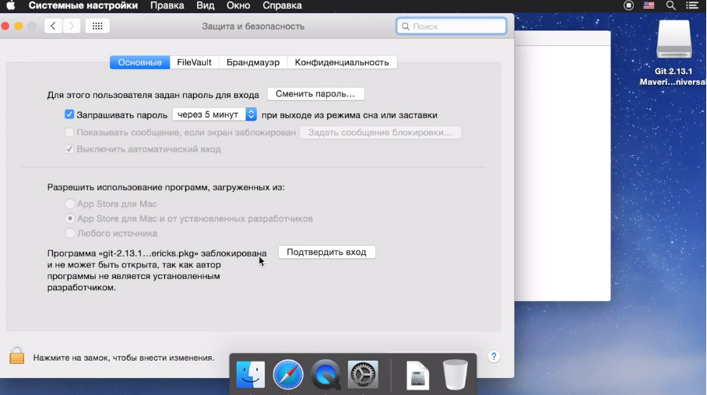The height and width of the screenshot is (395, 707).
Task: Switch to the «Конфиденциальность» tab
Action: coord(342,62)
